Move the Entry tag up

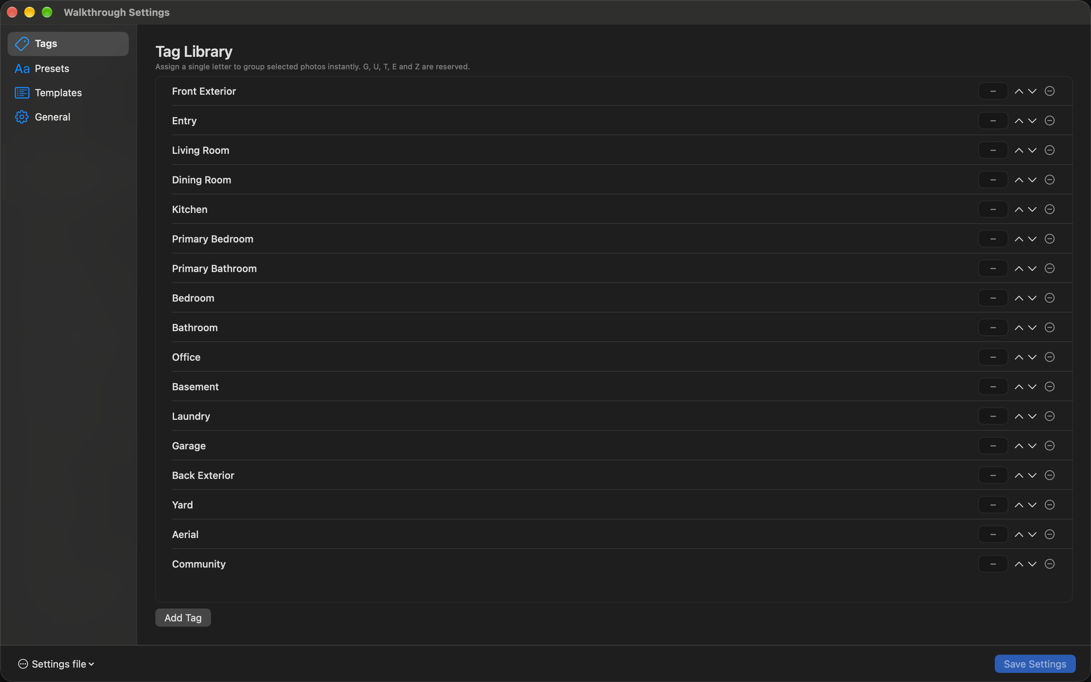tap(1018, 121)
